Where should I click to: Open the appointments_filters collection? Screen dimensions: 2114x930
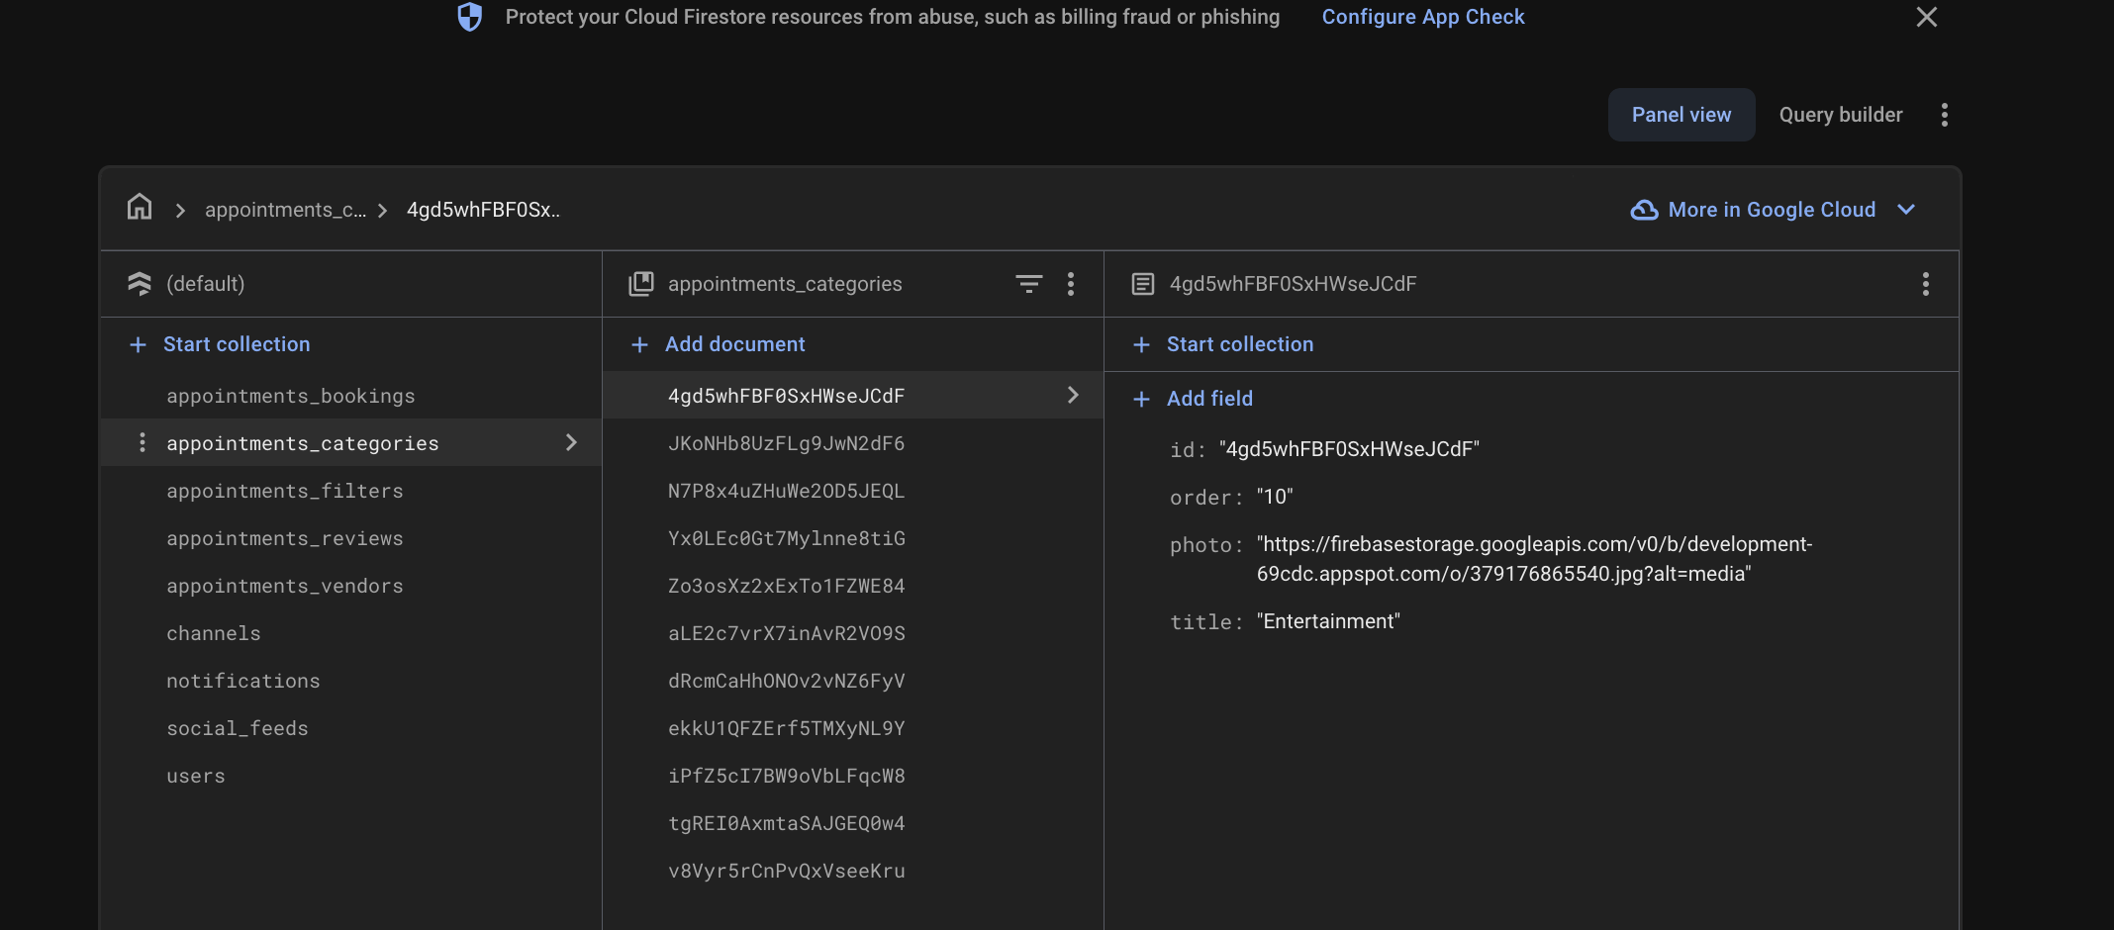pyautogui.click(x=285, y=491)
